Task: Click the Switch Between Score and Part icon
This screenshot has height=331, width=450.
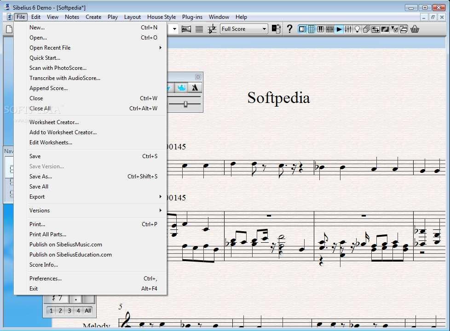Action: click(x=276, y=29)
